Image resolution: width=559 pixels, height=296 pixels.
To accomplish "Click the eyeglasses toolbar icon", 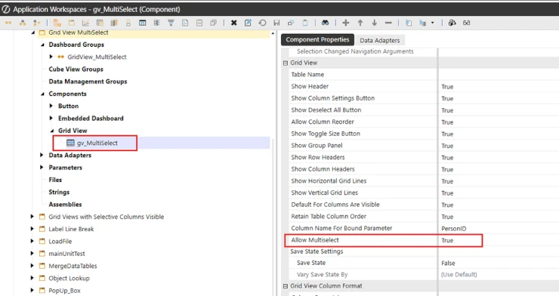I will pyautogui.click(x=466, y=23).
